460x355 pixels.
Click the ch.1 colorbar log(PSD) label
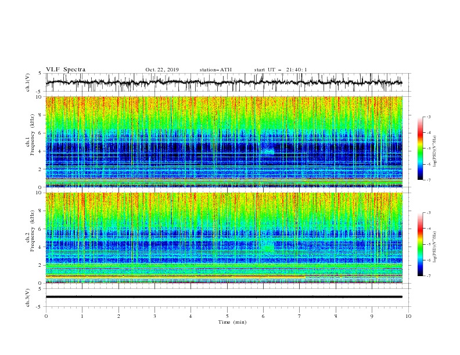coord(435,151)
